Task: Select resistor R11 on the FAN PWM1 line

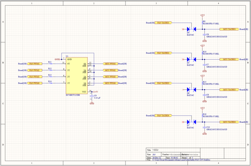Action: [x=51, y=63]
